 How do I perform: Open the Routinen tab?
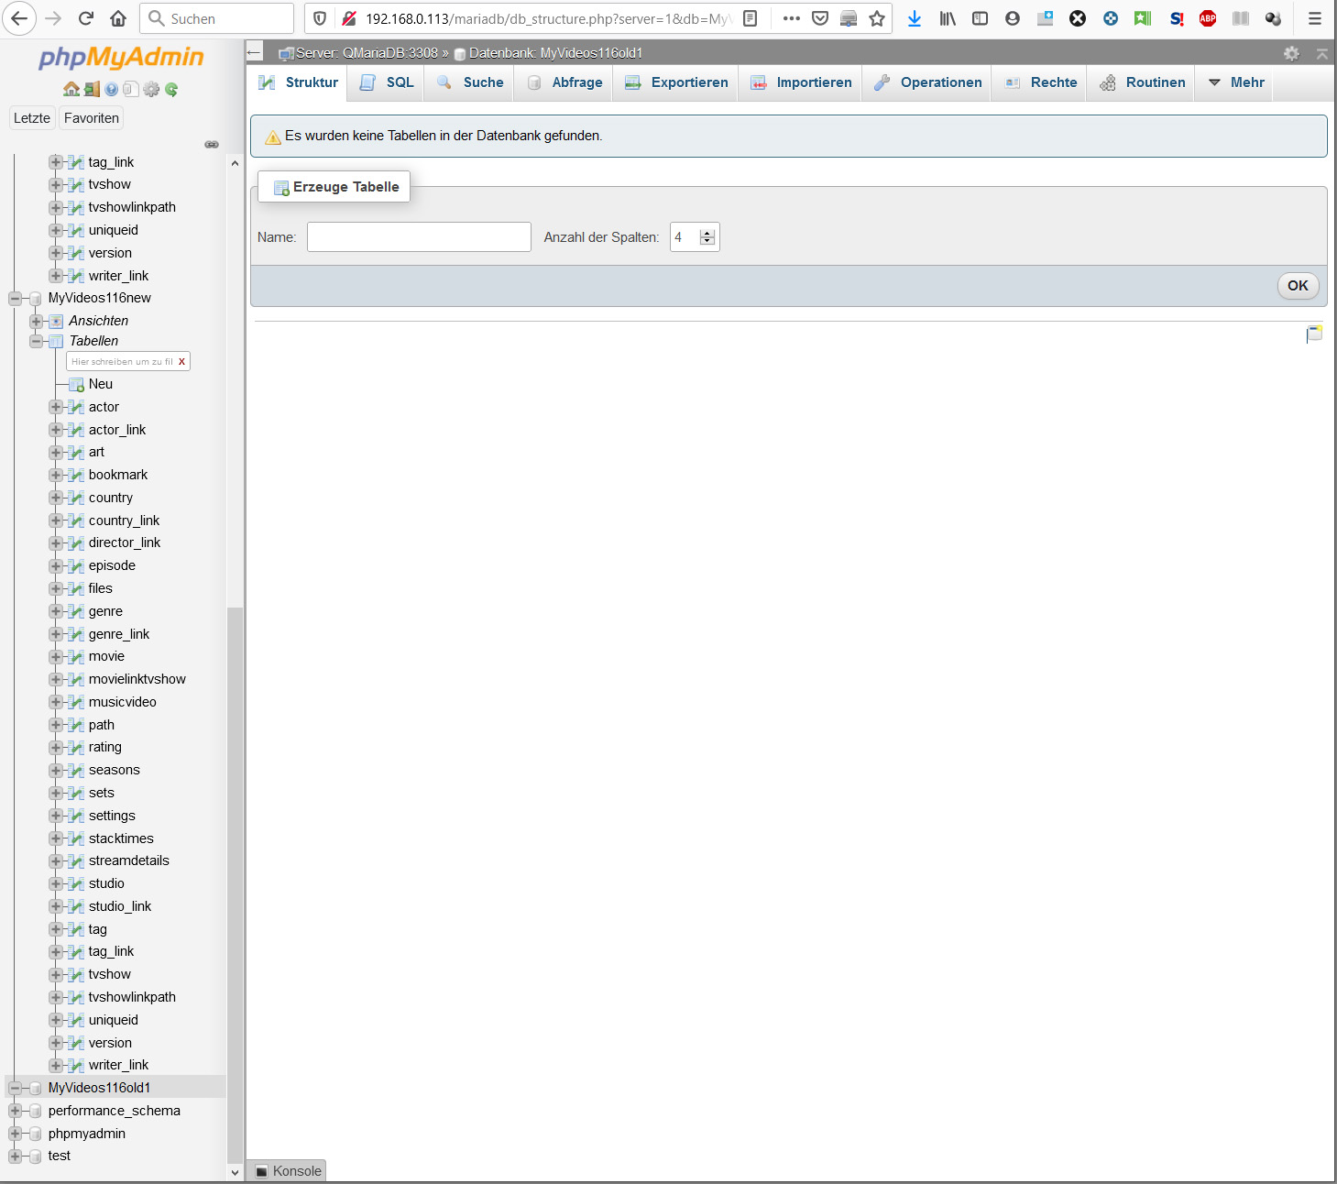(1142, 82)
